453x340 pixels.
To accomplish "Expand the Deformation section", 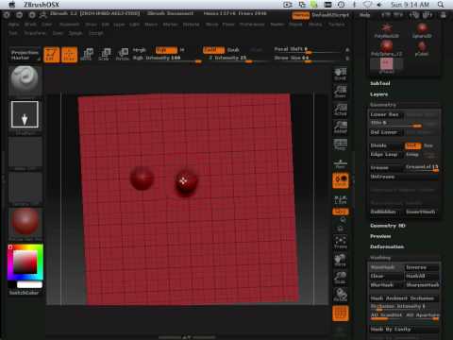I will tap(387, 246).
